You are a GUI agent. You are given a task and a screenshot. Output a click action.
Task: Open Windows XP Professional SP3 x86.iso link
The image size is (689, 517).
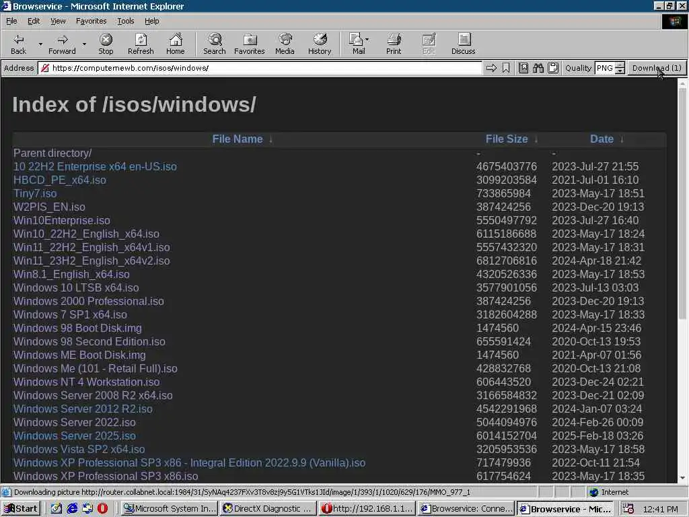tap(106, 476)
